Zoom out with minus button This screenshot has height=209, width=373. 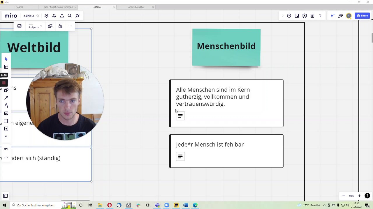344,196
